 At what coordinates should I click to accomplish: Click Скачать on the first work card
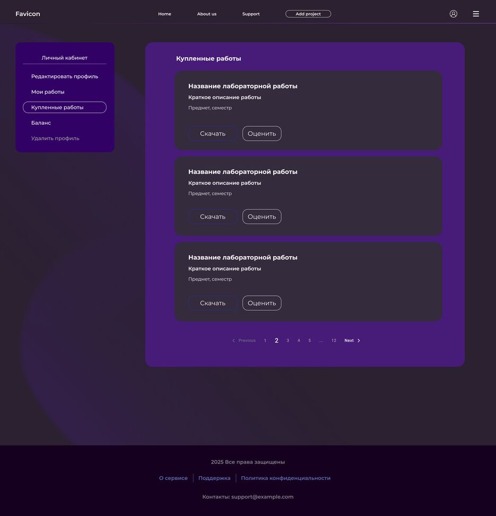pyautogui.click(x=212, y=134)
